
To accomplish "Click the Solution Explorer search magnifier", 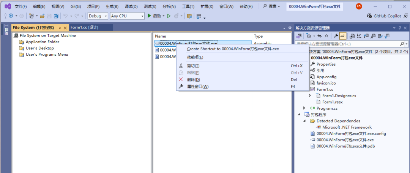I will tap(402, 44).
